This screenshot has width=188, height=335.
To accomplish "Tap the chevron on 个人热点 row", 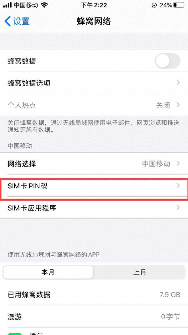I will [178, 105].
